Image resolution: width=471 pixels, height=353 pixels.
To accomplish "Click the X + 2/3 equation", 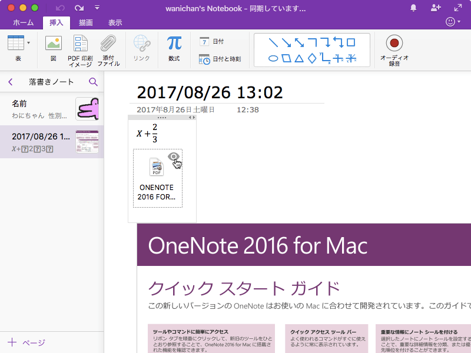I will click(147, 134).
